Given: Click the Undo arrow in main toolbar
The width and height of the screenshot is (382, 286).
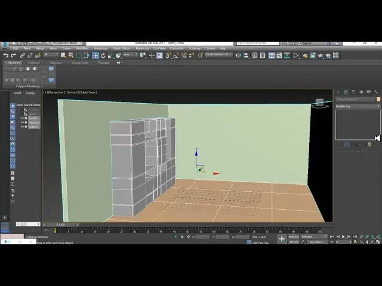Looking at the screenshot, I should coord(5,55).
